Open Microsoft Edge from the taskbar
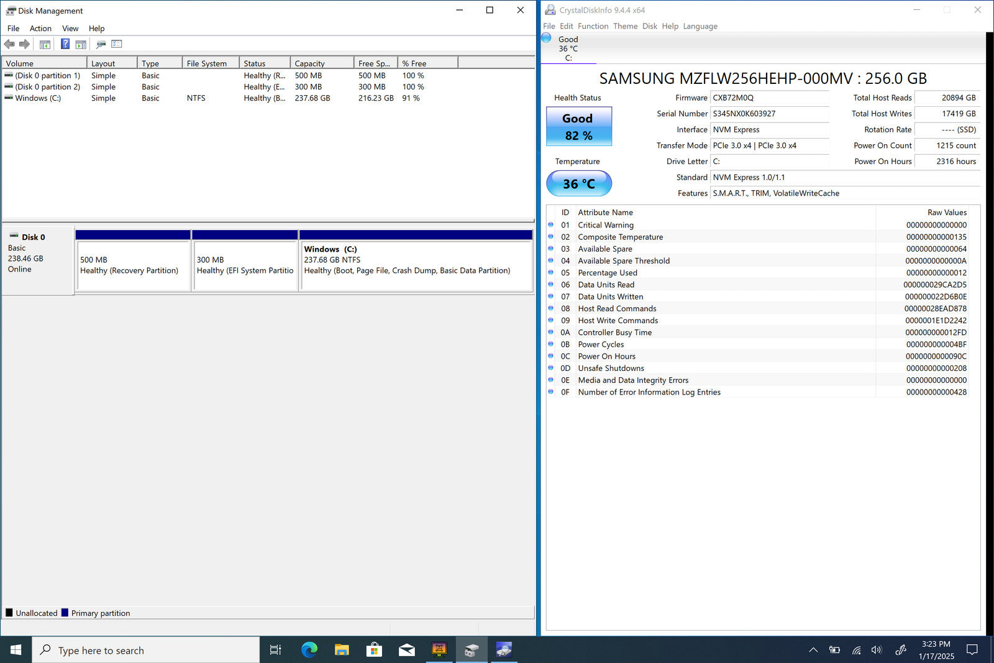The height and width of the screenshot is (663, 994). (309, 650)
